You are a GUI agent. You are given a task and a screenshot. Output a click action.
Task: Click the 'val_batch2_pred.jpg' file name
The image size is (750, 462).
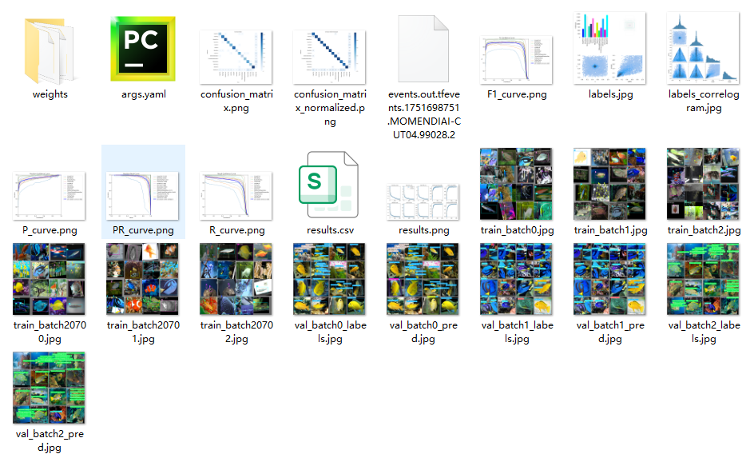click(x=50, y=440)
